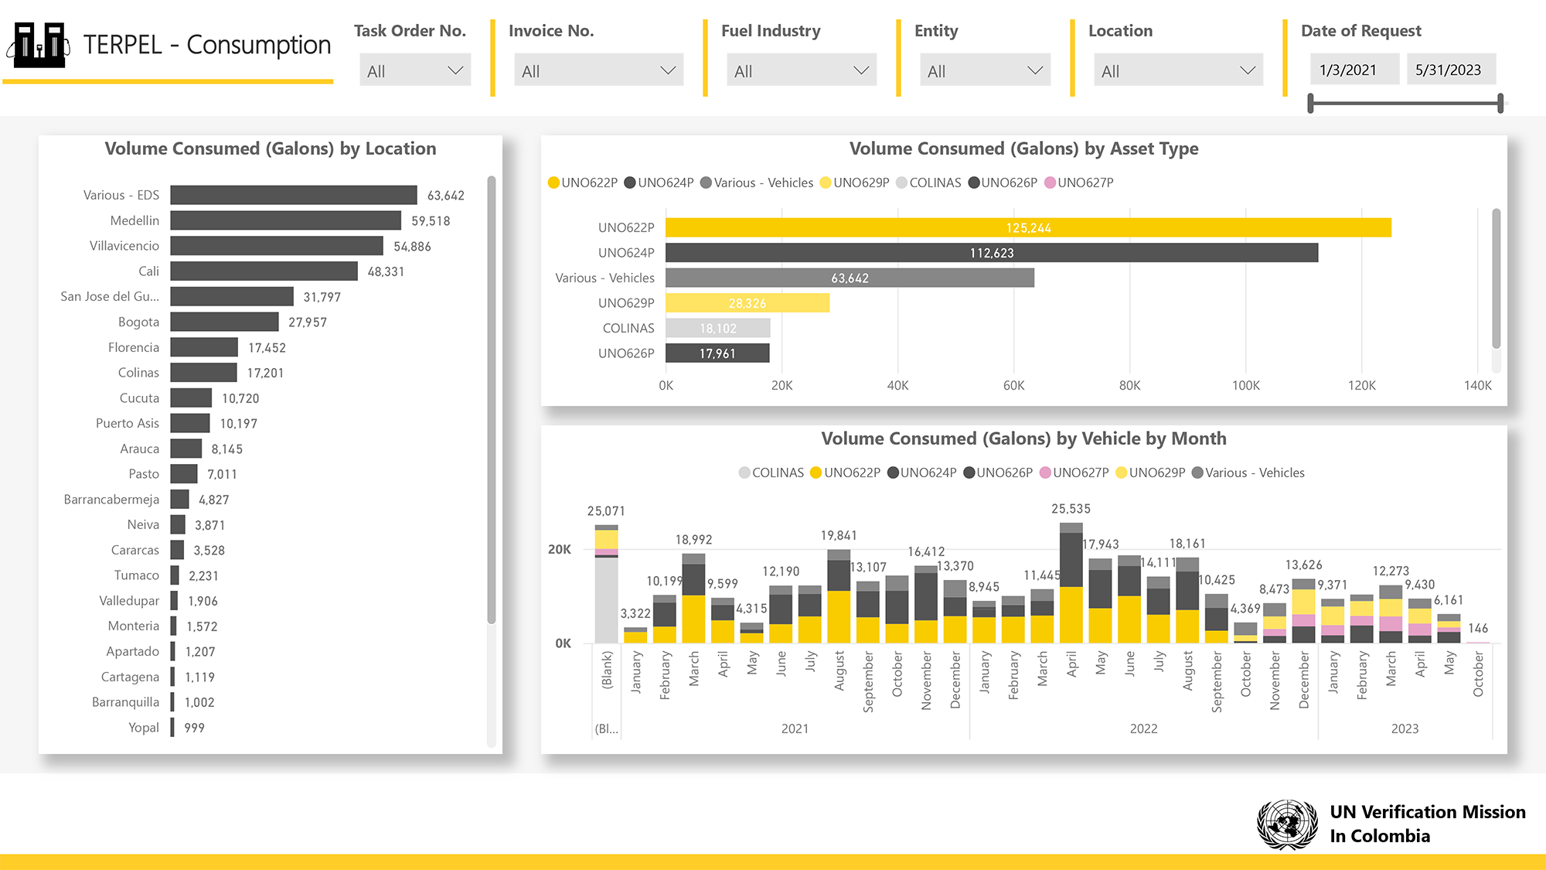Click the 2022 year axis label
Viewport: 1546px width, 870px height.
point(1143,728)
